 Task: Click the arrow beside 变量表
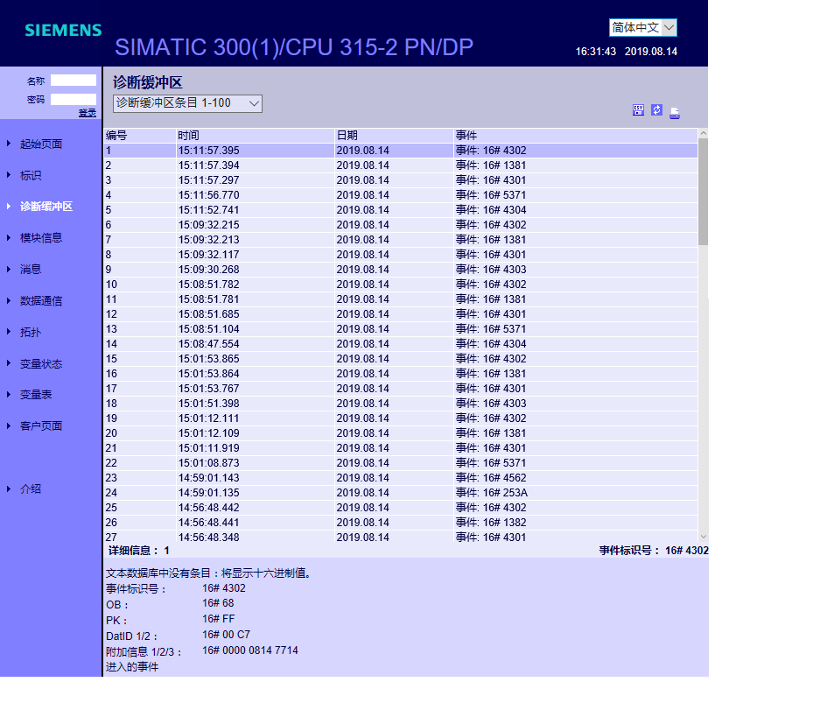(x=9, y=394)
